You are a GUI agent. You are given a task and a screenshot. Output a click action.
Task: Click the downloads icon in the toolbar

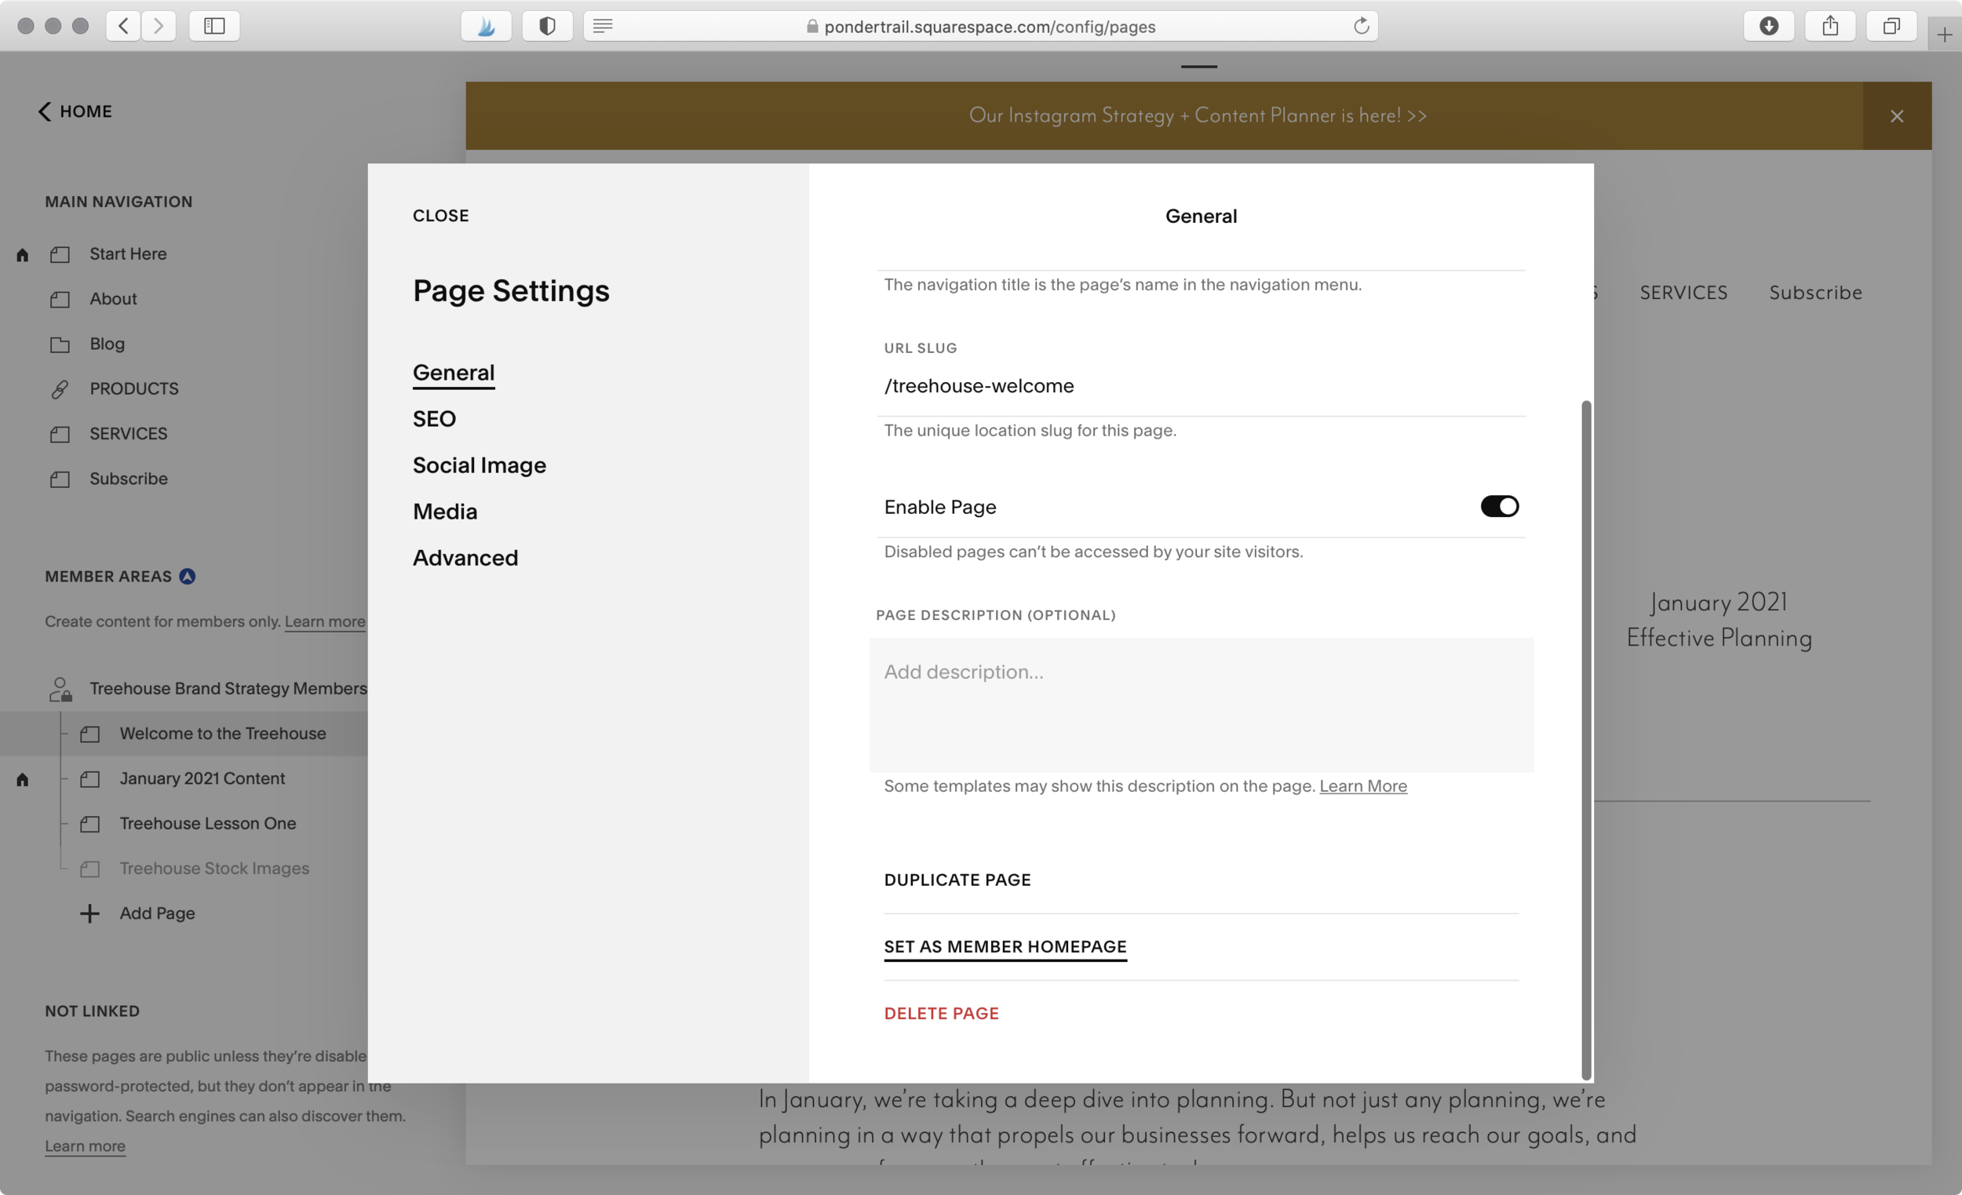tap(1768, 26)
